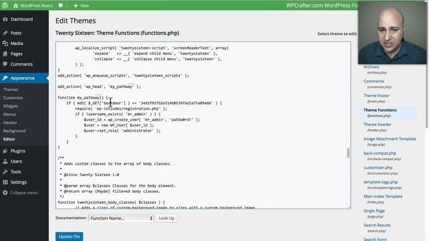Open the Comments template file link
Screen dimensions: 429x241
[x=374, y=81]
